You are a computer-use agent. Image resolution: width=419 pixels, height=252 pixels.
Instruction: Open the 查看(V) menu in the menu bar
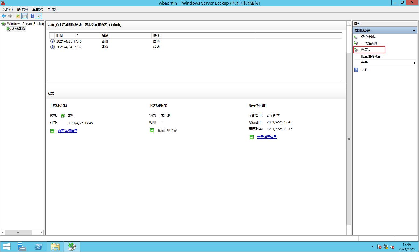click(x=38, y=9)
